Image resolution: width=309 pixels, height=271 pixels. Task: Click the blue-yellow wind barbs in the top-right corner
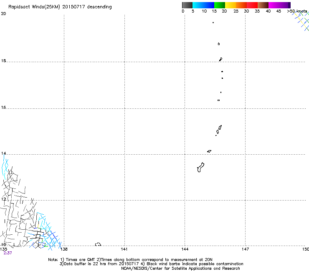point(301,21)
